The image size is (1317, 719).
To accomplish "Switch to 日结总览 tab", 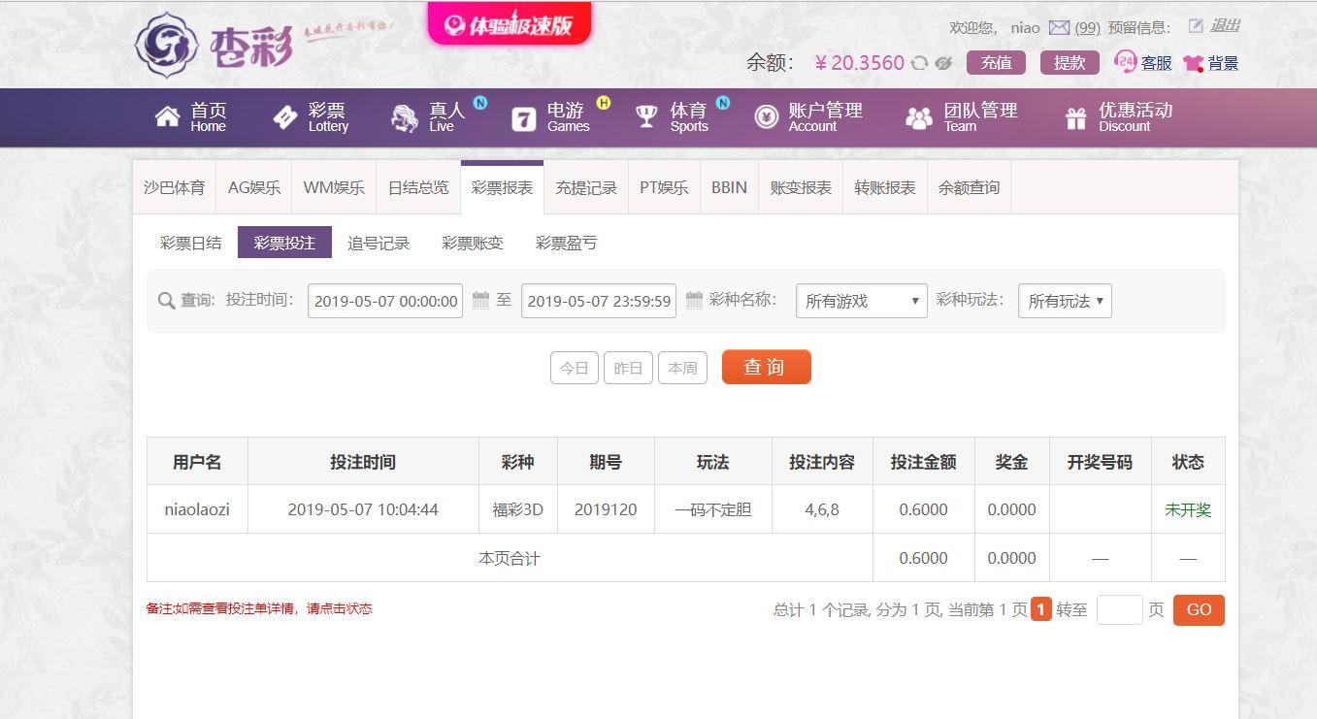I will tap(418, 187).
